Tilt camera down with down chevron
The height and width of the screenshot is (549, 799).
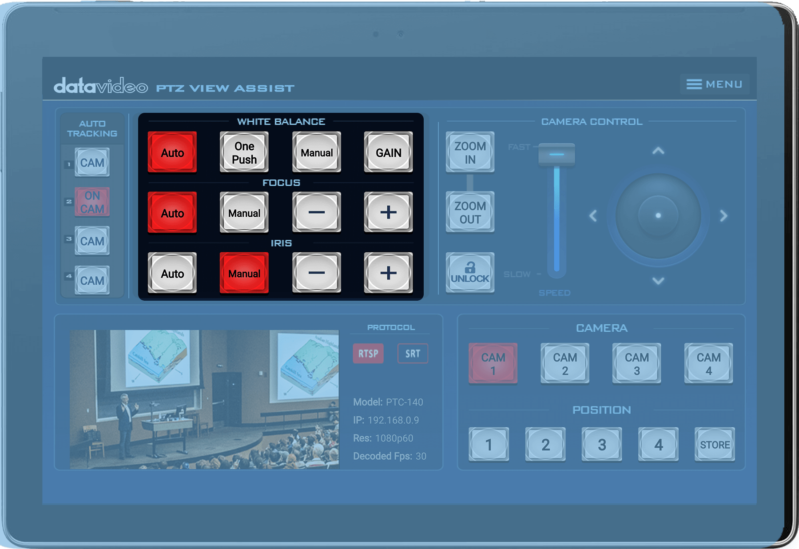658,281
